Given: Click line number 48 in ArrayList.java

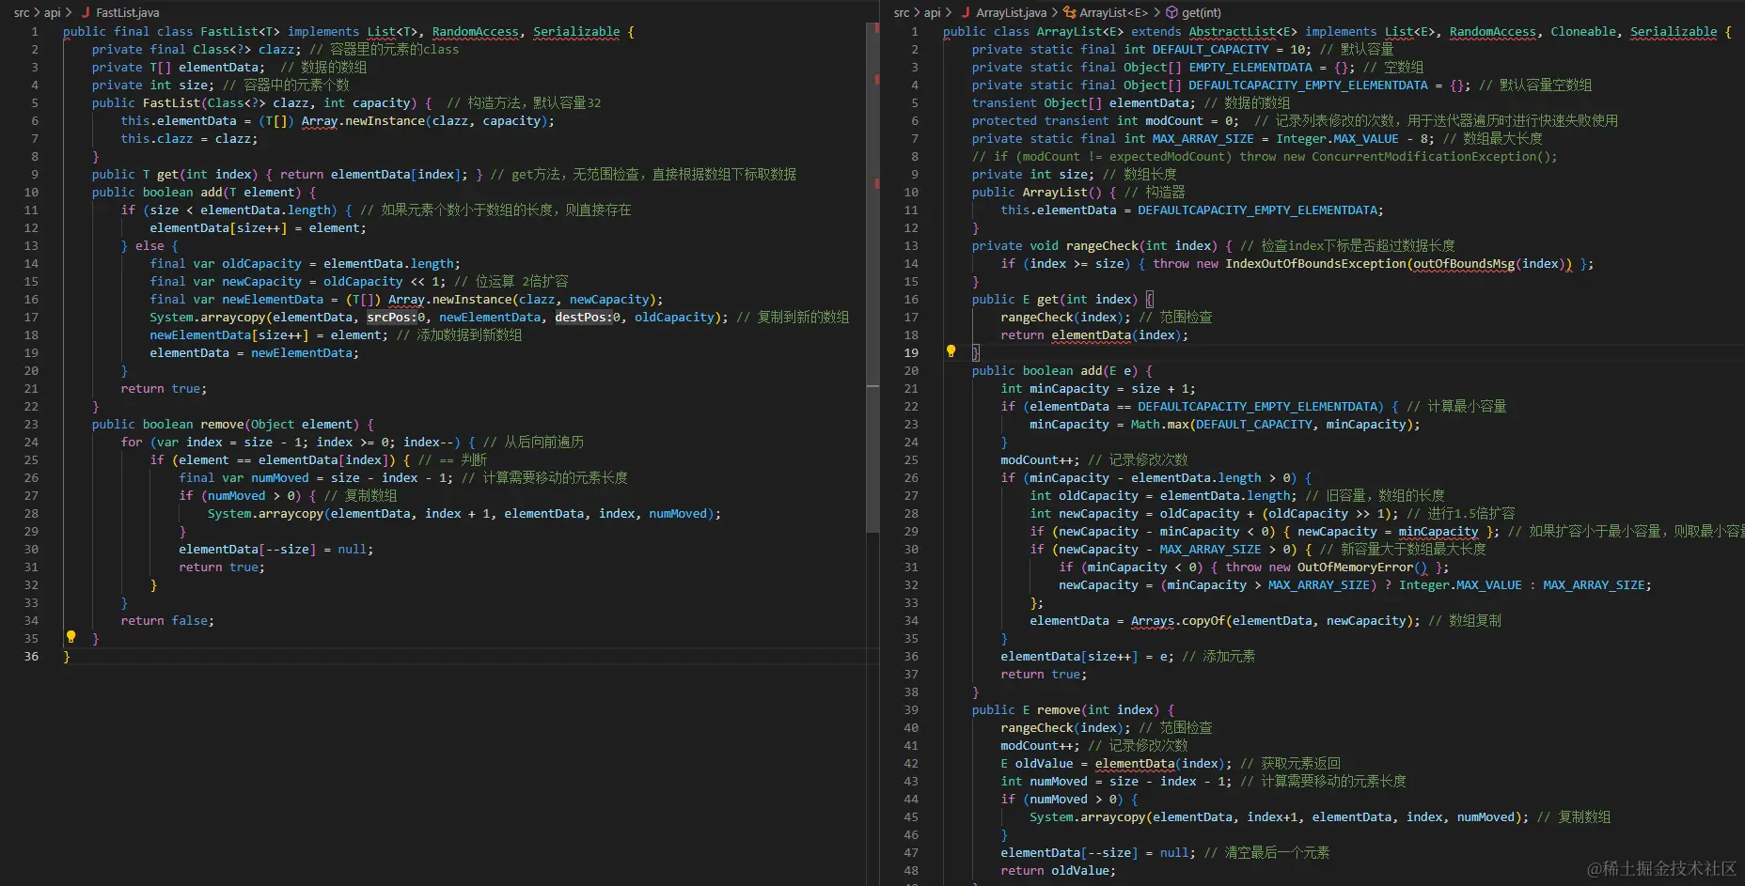Looking at the screenshot, I should tap(911, 871).
